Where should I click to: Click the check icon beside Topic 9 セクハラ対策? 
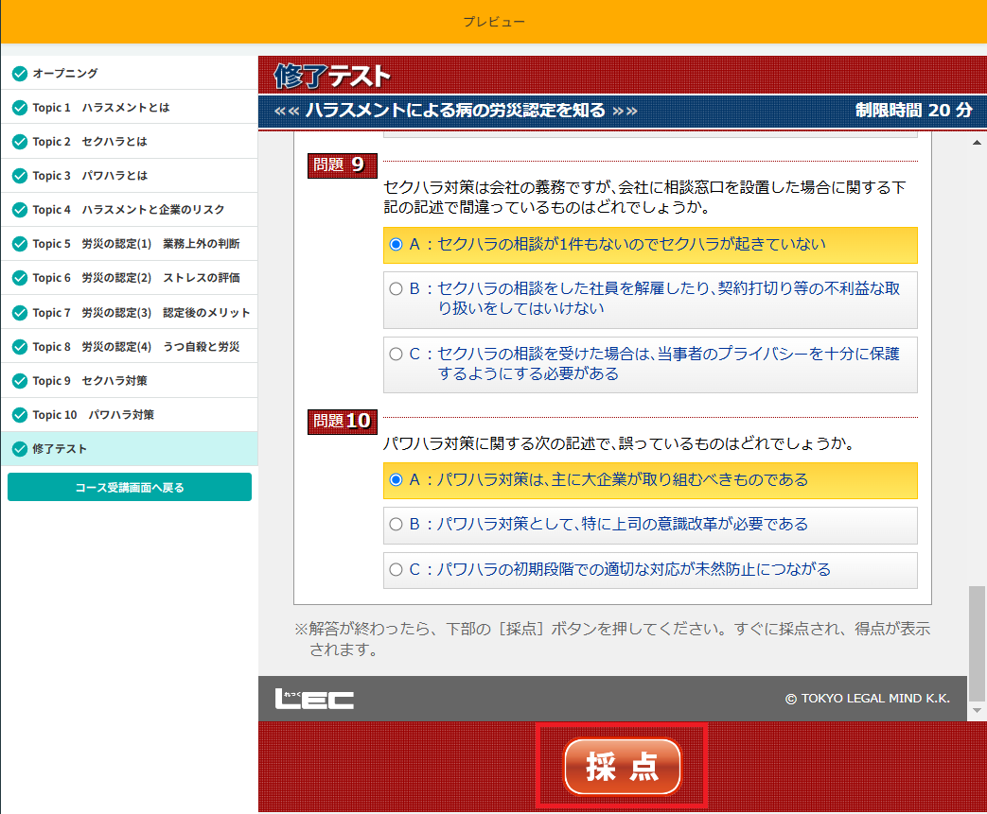pos(20,381)
